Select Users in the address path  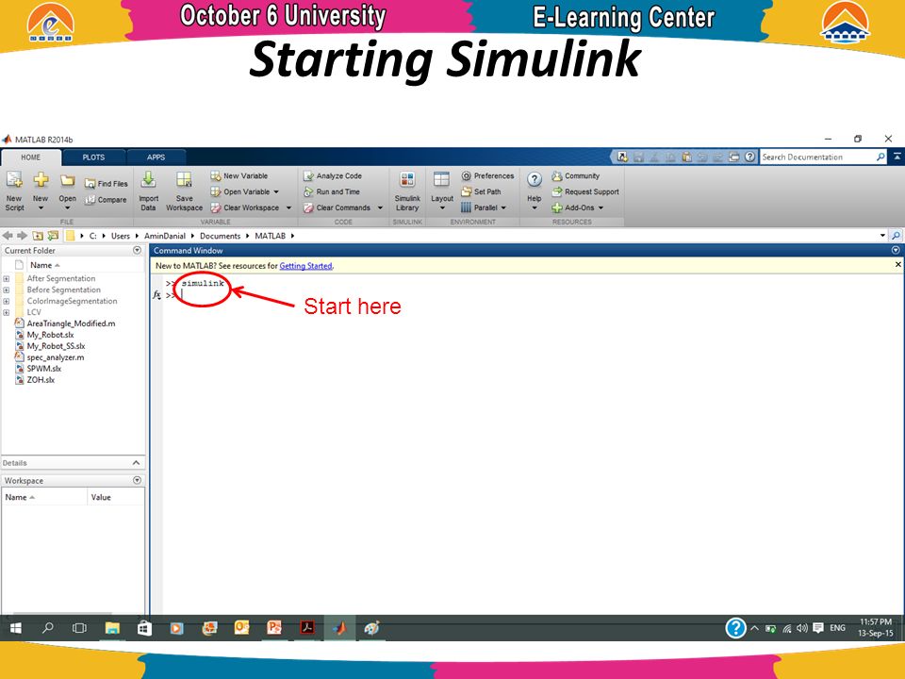click(x=121, y=236)
